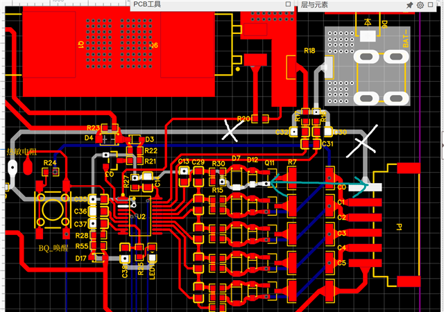Select the R55 resistor label
Image resolution: width=444 pixels, height=312 pixels.
82,246
